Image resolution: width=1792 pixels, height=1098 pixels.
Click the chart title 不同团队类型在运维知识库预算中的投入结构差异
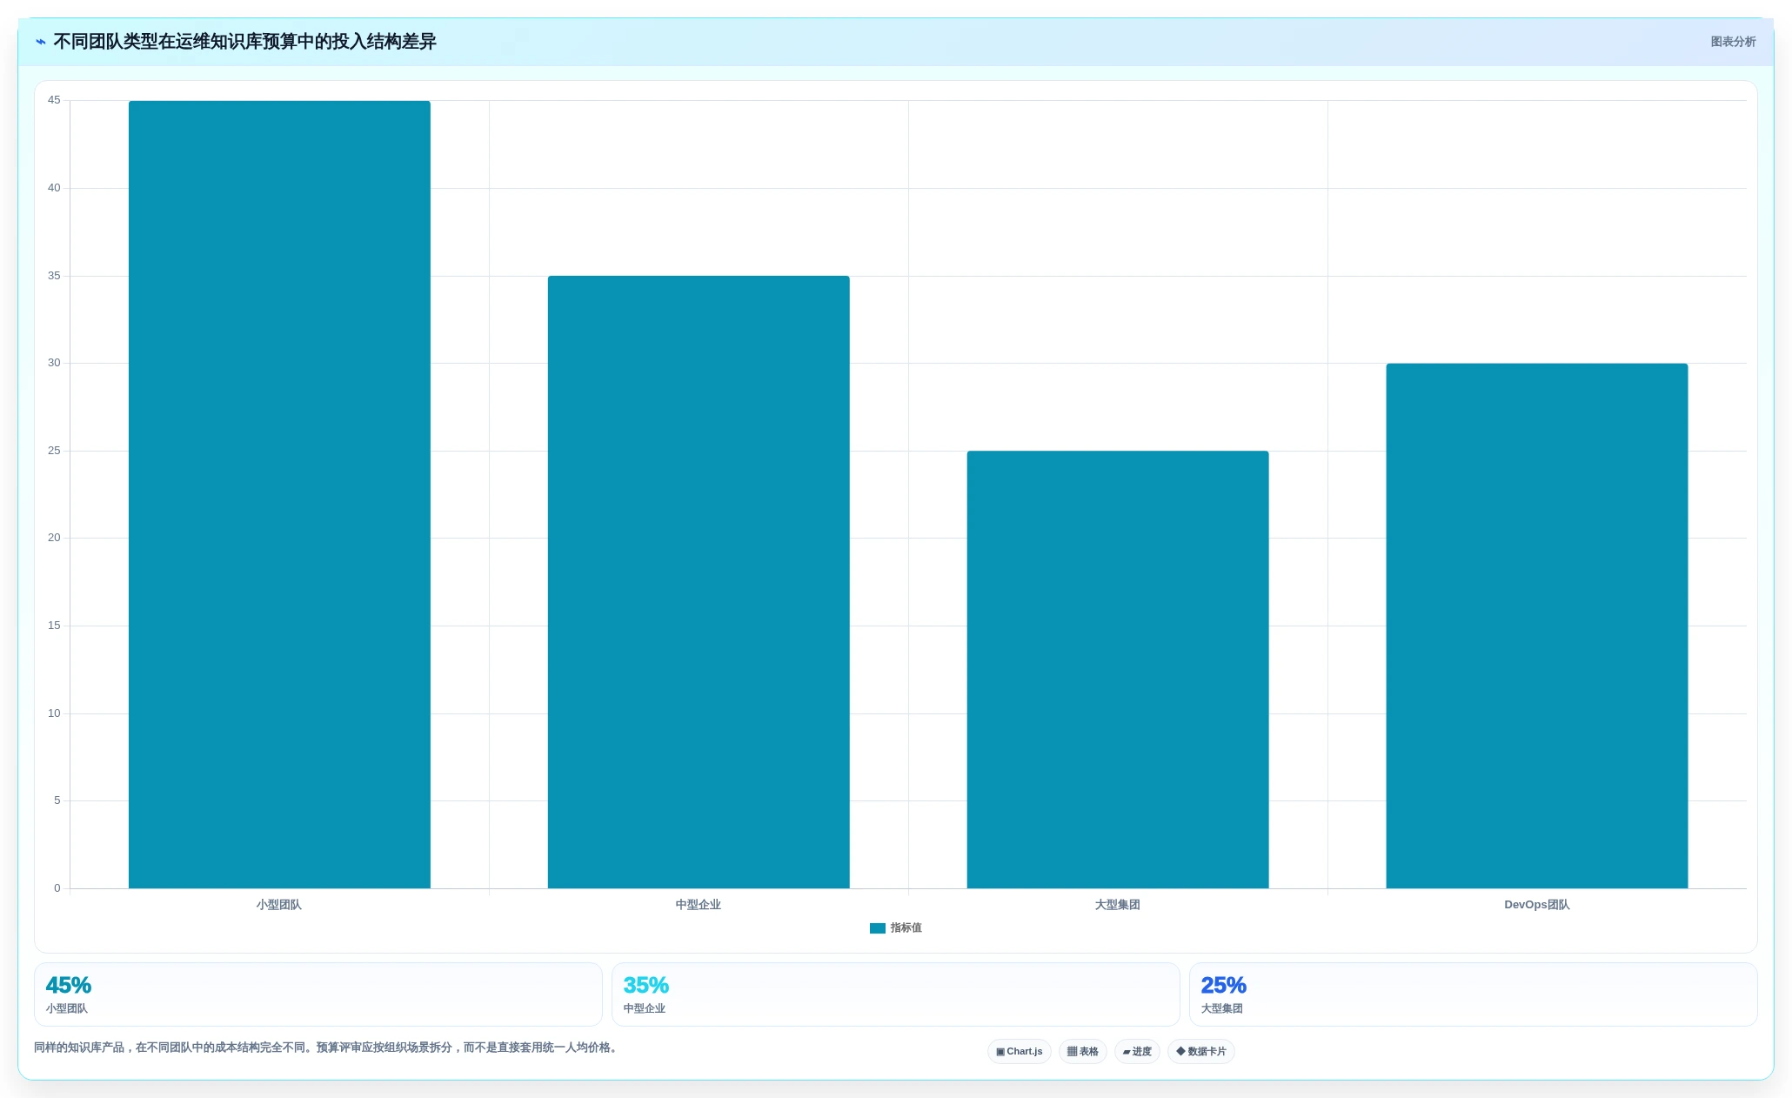245,42
